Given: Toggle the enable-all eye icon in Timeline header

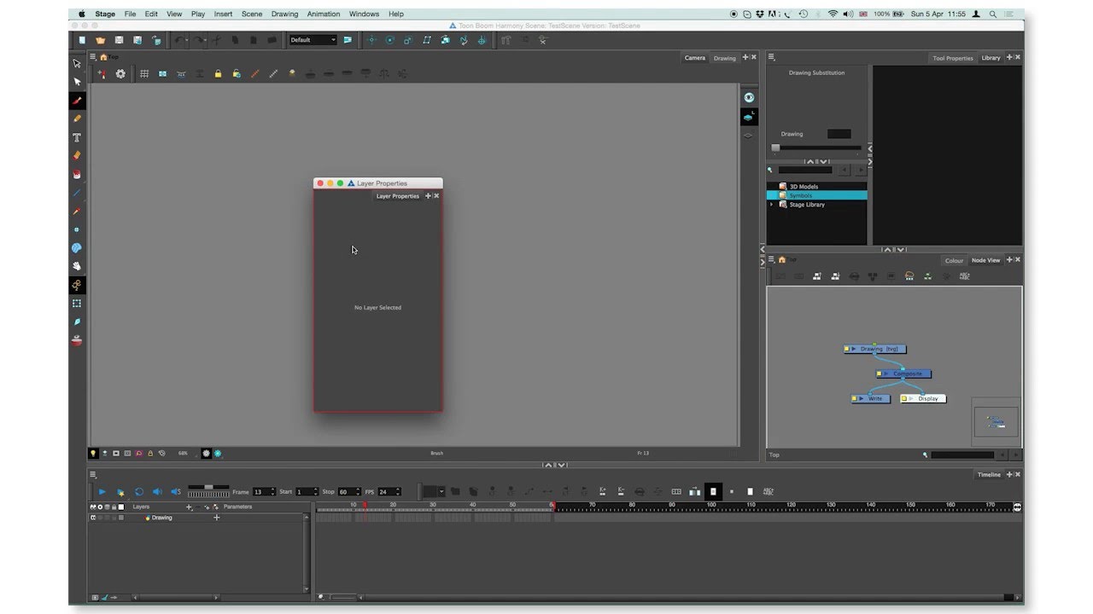Looking at the screenshot, I should pyautogui.click(x=93, y=507).
